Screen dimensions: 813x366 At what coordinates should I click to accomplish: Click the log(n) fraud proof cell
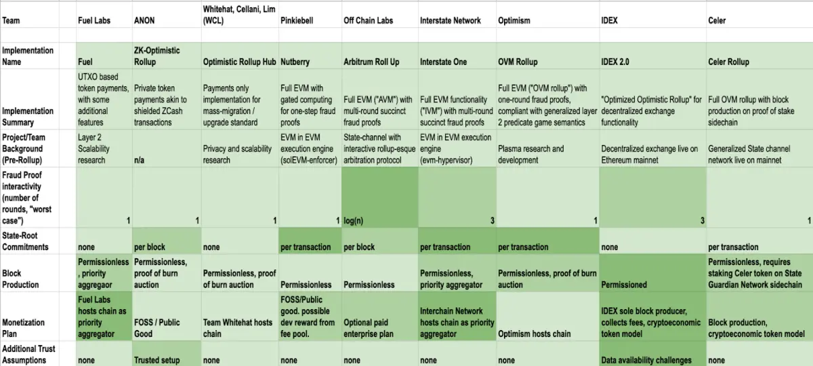pyautogui.click(x=379, y=198)
